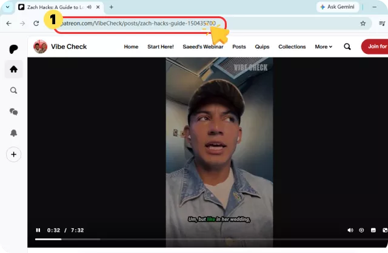Bookmark this page with the star icon
The height and width of the screenshot is (253, 388).
(x=363, y=24)
